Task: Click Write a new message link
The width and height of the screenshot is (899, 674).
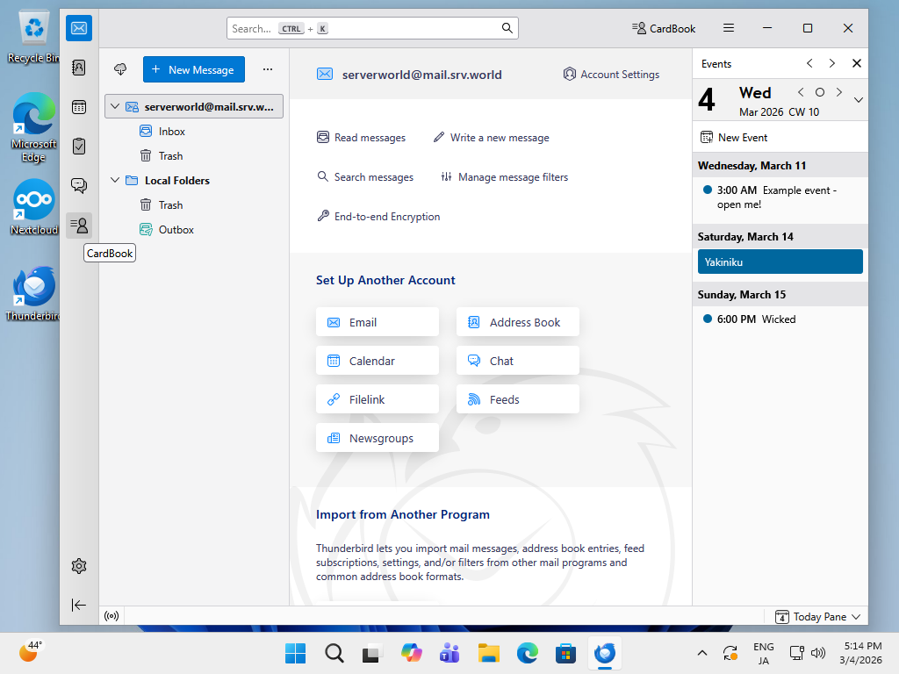Action: (492, 138)
